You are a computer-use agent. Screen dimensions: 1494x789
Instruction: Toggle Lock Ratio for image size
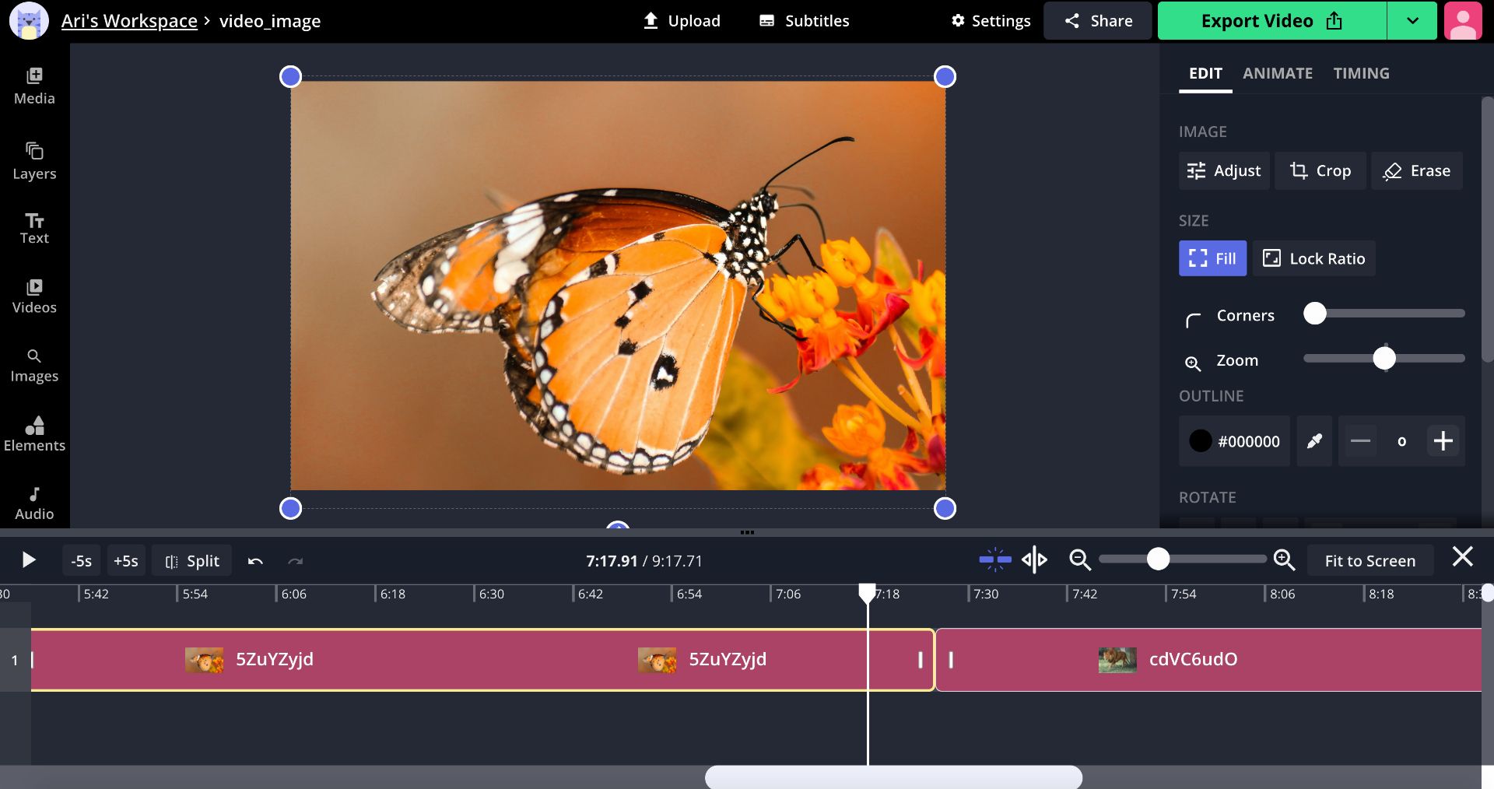pos(1313,258)
